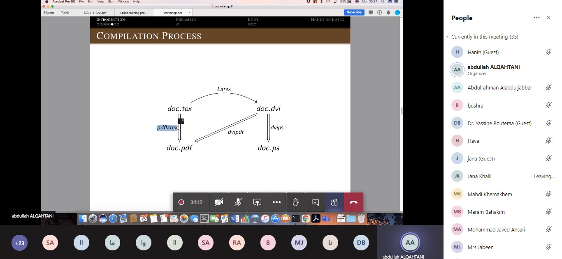Open Acrobat help question mark icon
The height and width of the screenshot is (259, 562).
pos(379,13)
